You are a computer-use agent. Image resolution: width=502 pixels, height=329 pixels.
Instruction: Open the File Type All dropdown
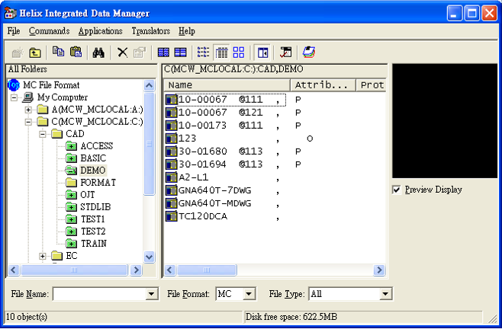(x=385, y=294)
